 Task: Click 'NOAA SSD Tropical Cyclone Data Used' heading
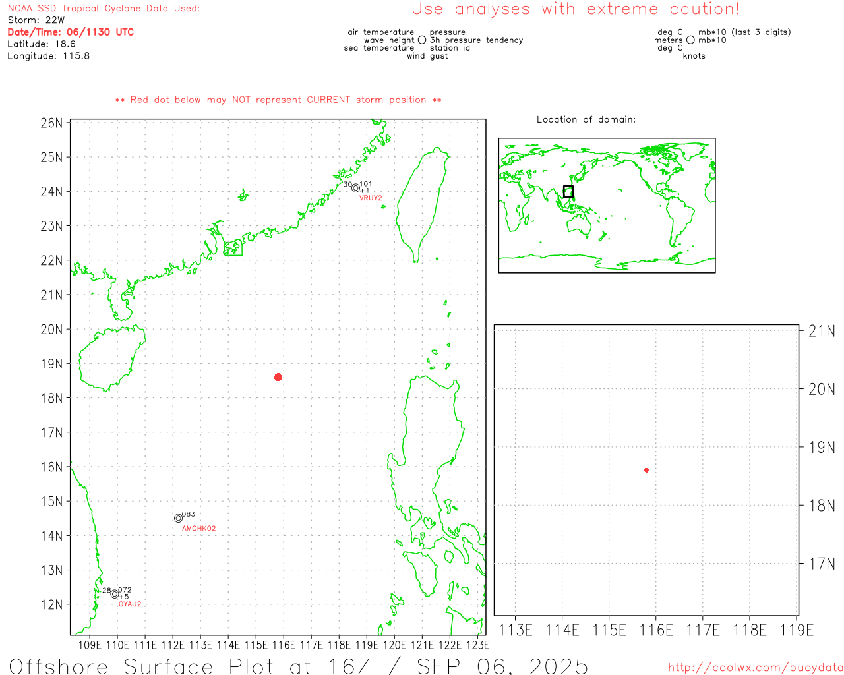[x=104, y=8]
